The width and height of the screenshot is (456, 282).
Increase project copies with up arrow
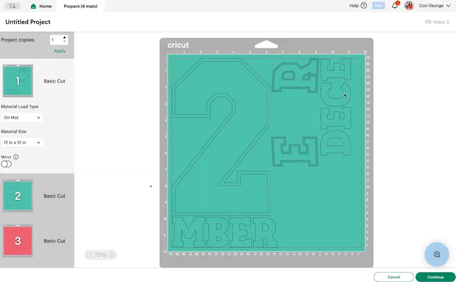click(x=64, y=37)
